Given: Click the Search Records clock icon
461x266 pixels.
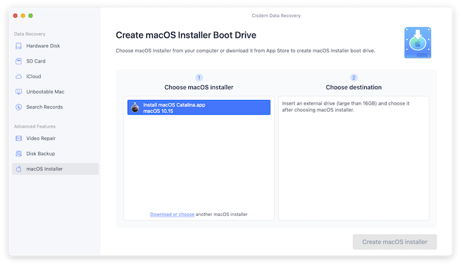Looking at the screenshot, I should click(19, 107).
